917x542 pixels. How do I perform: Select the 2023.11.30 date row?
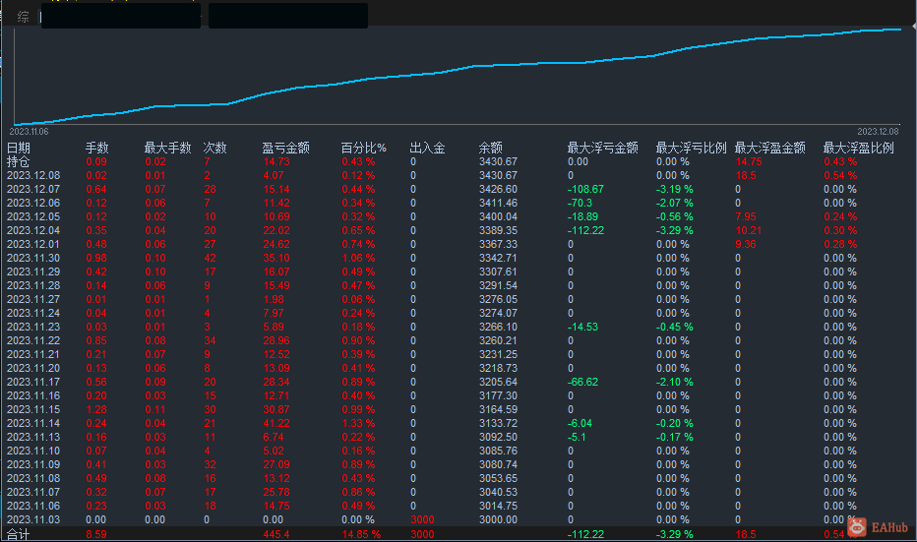point(33,258)
